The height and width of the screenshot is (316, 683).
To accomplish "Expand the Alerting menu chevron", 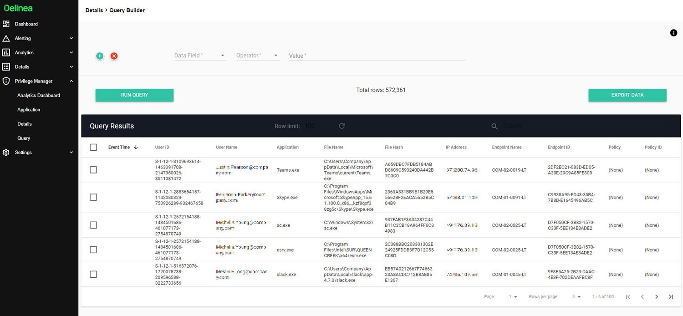I will point(71,39).
